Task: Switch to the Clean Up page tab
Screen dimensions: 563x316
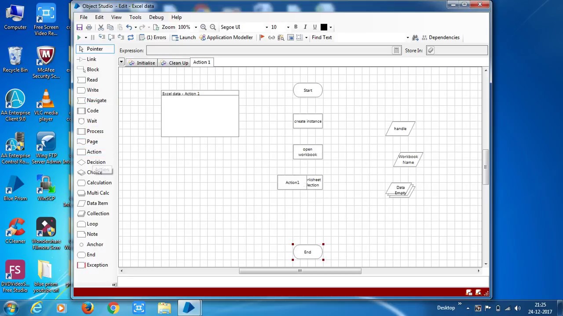Action: [x=175, y=63]
